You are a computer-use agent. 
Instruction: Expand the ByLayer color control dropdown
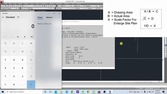[68, 8]
